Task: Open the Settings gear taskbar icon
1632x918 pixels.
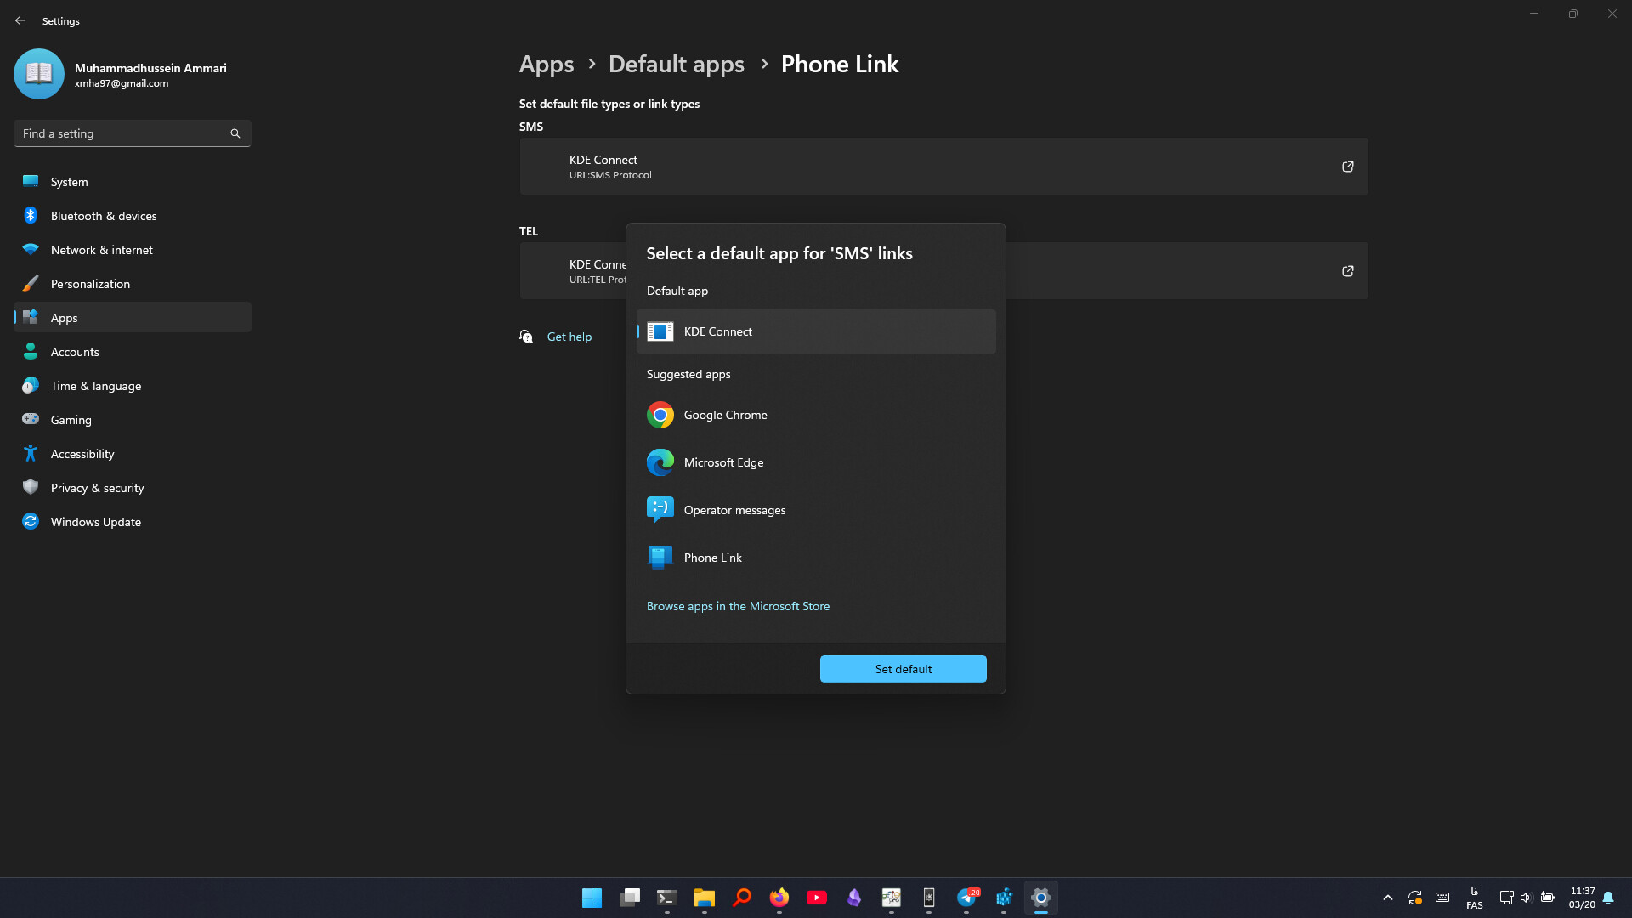Action: pyautogui.click(x=1040, y=898)
